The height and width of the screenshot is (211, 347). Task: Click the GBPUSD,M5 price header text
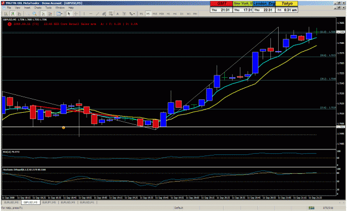(x=24, y=19)
